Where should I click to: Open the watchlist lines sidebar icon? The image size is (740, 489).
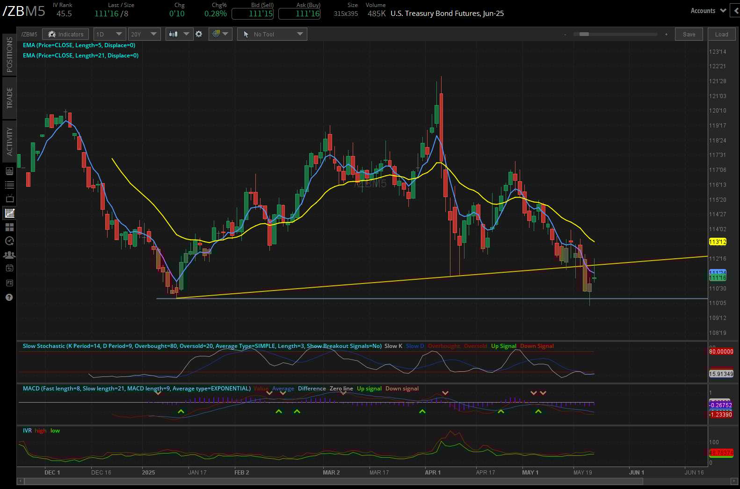9,185
